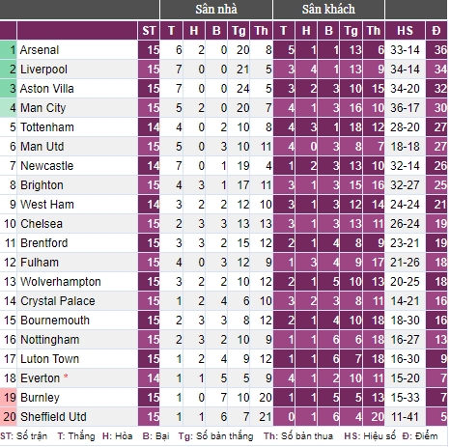Click the pink rank 19 cell
The width and height of the screenshot is (450, 447).
pyautogui.click(x=9, y=398)
